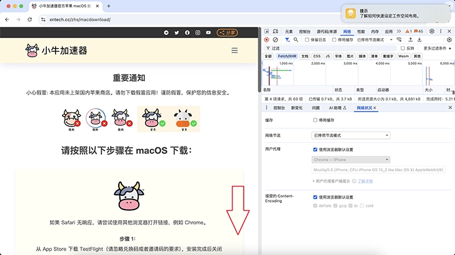This screenshot has height=255, width=455.
Task: Enable 停用缓存 checkbox in the network toolbar
Action: pyautogui.click(x=334, y=40)
